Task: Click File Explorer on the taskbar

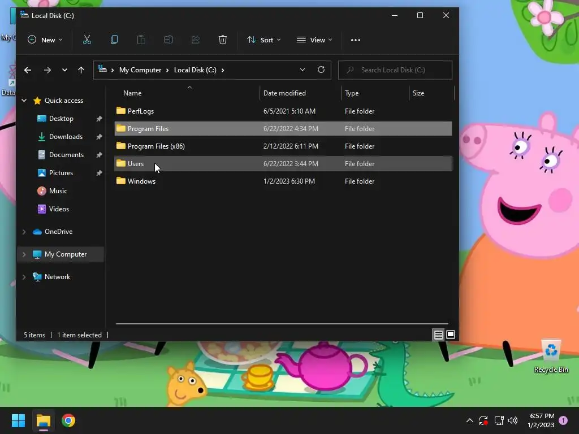Action: tap(43, 420)
